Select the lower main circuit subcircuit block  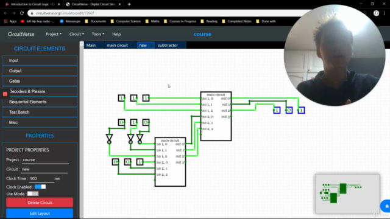coord(170,162)
